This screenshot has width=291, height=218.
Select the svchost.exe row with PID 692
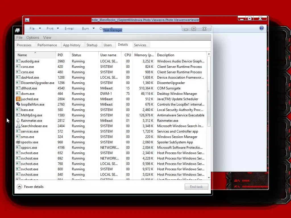click(111, 158)
